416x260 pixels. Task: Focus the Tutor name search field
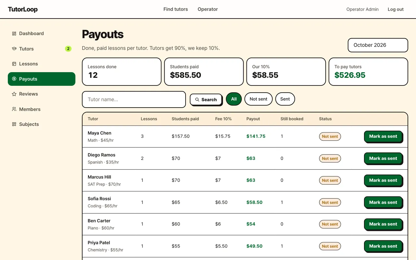[x=134, y=99]
